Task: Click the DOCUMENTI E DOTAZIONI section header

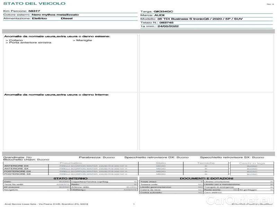Action: point(206,178)
